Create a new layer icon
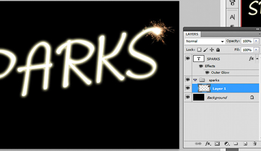Image resolution: width=261 pixels, height=151 pixels. tap(245, 143)
